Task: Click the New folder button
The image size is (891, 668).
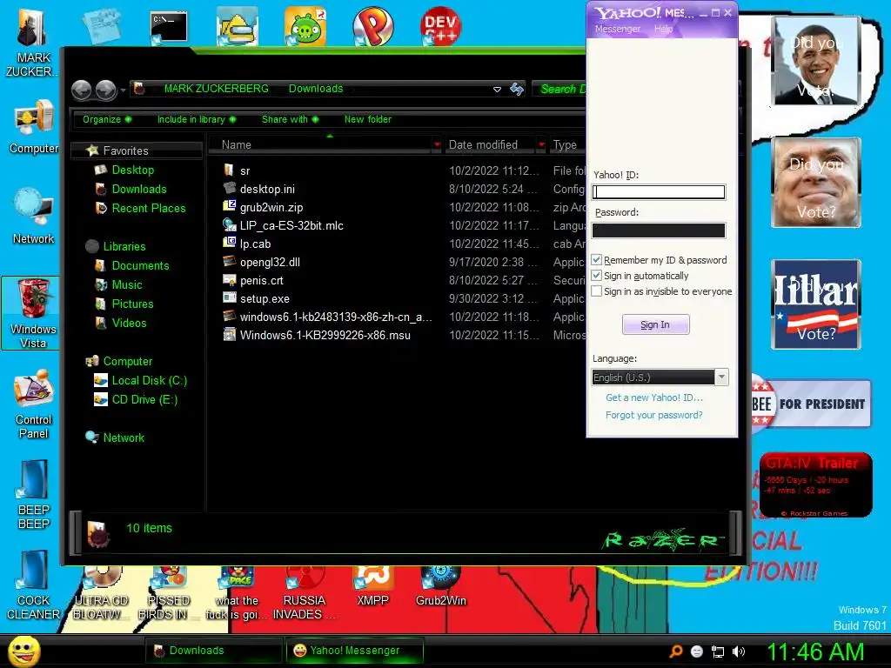Action: tap(368, 119)
